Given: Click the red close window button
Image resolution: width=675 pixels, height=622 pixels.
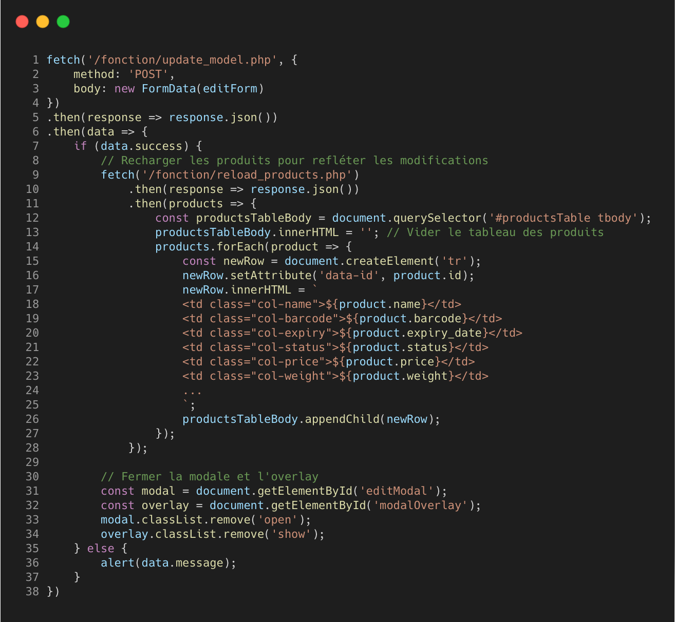Looking at the screenshot, I should (x=22, y=22).
